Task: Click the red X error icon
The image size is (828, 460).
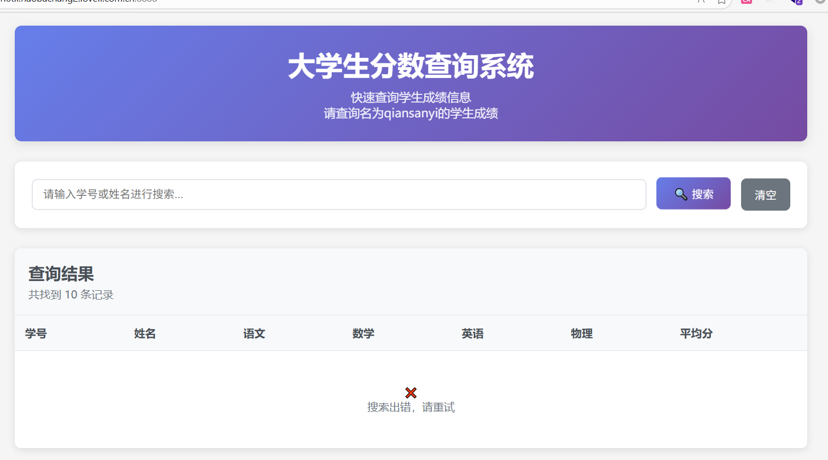Action: (x=411, y=392)
